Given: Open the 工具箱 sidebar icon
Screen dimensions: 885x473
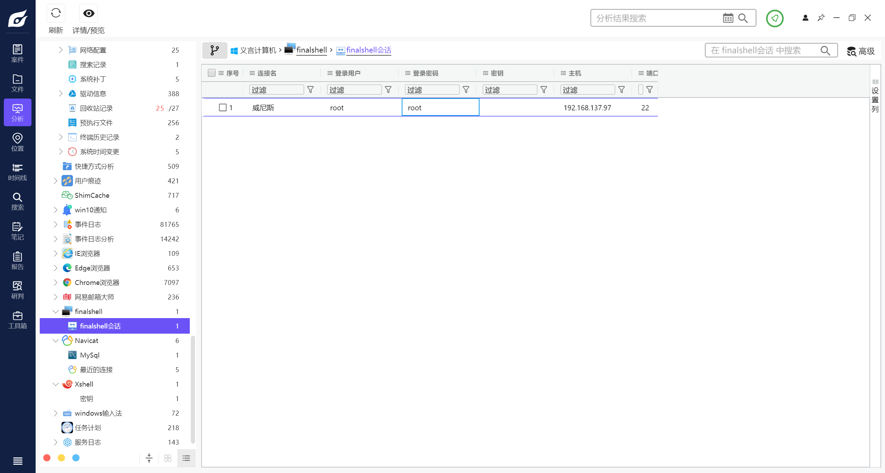Looking at the screenshot, I should tap(17, 320).
